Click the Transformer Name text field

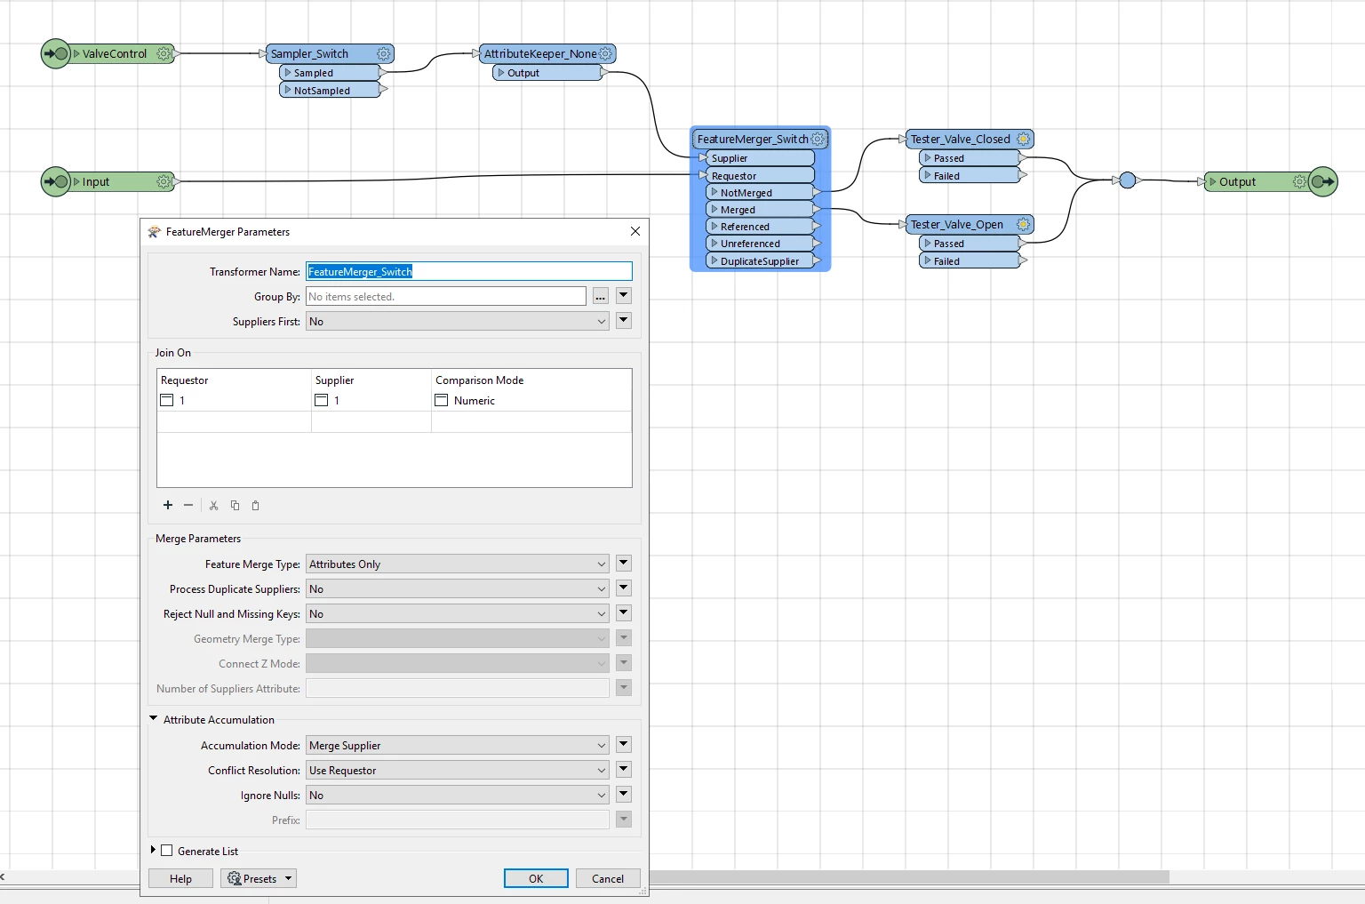[469, 271]
